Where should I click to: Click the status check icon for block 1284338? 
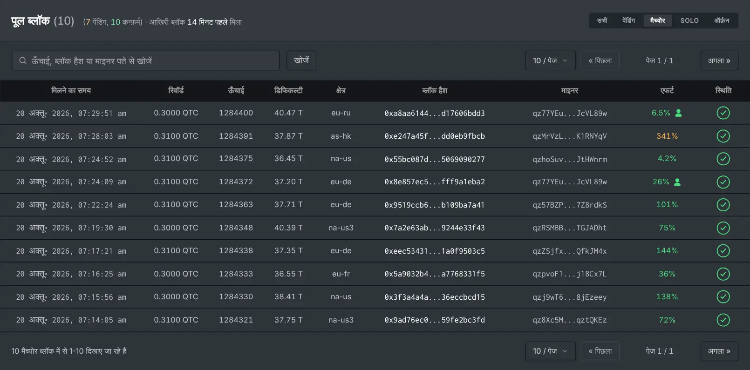click(723, 251)
